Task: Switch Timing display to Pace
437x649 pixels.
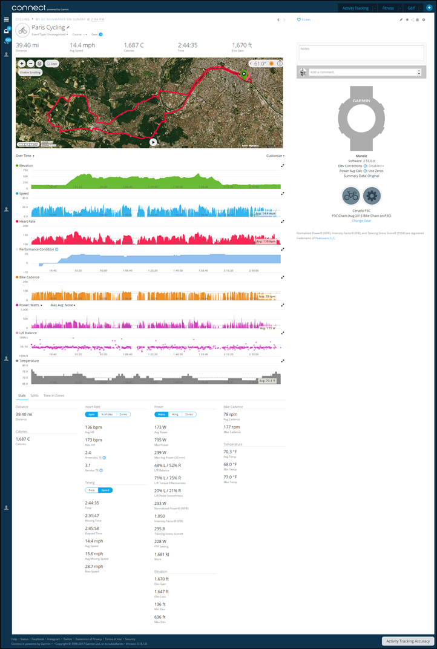Action: tap(91, 490)
